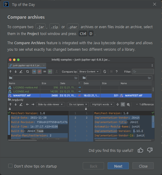This screenshot has height=175, width=162.
Task: Select the LICENSE.md row
Action: [x=80, y=92]
